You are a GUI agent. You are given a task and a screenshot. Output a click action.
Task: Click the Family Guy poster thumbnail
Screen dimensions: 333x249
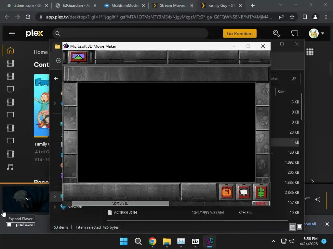coord(42,105)
